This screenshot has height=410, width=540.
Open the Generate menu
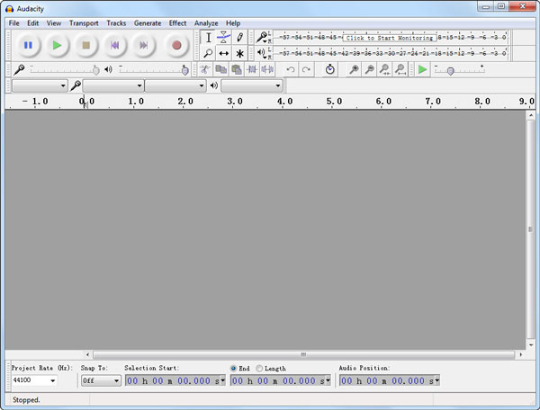tap(148, 23)
